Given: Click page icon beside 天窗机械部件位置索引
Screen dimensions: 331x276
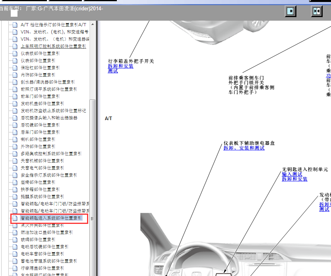Looking at the screenshot, I should [x=15, y=161].
